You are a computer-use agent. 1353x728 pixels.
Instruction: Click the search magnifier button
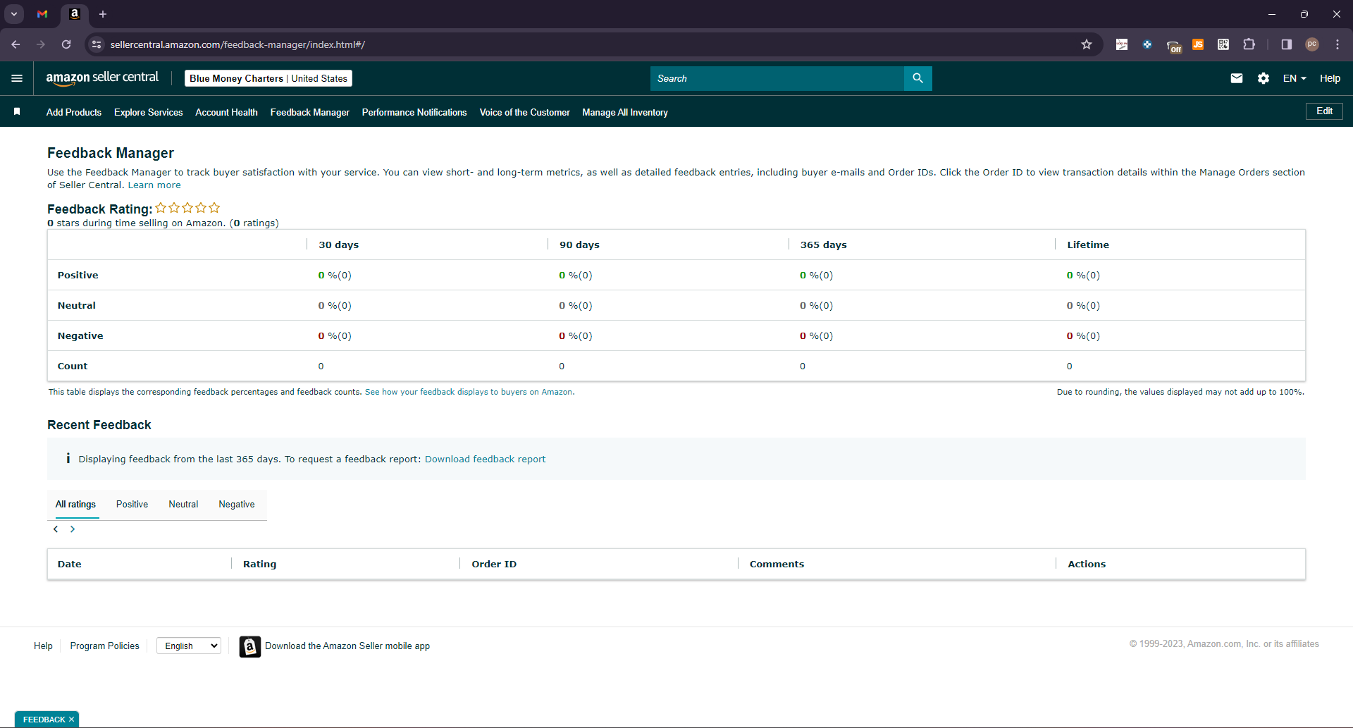[918, 78]
